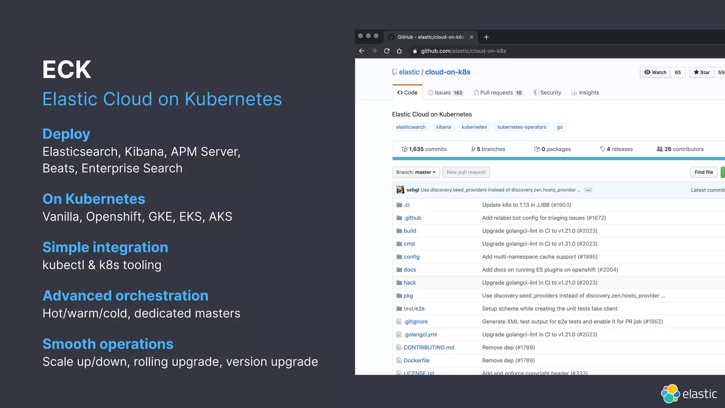
Task: Switch to the Code tab
Action: pyautogui.click(x=407, y=92)
